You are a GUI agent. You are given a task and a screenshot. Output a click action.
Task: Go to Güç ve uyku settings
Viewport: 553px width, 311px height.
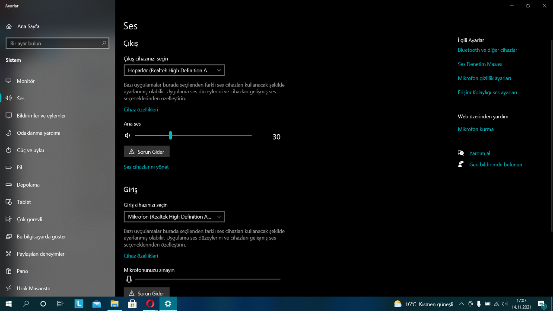pos(30,150)
